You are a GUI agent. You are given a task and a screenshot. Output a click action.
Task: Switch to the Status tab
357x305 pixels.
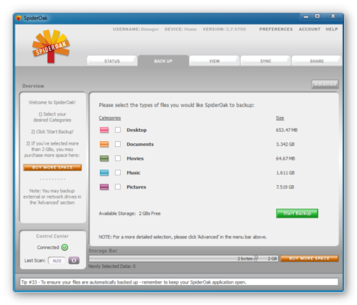112,61
